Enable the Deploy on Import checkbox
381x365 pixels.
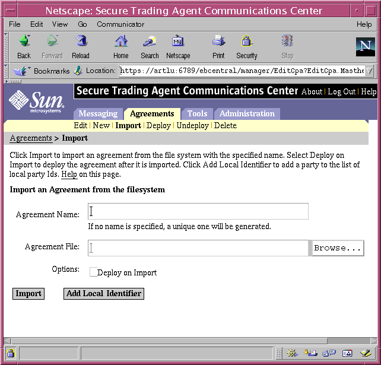point(93,272)
